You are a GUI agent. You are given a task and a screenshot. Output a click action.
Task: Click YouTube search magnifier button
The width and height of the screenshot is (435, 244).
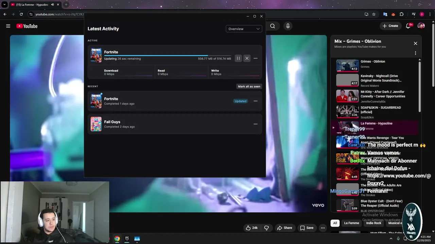pyautogui.click(x=273, y=26)
